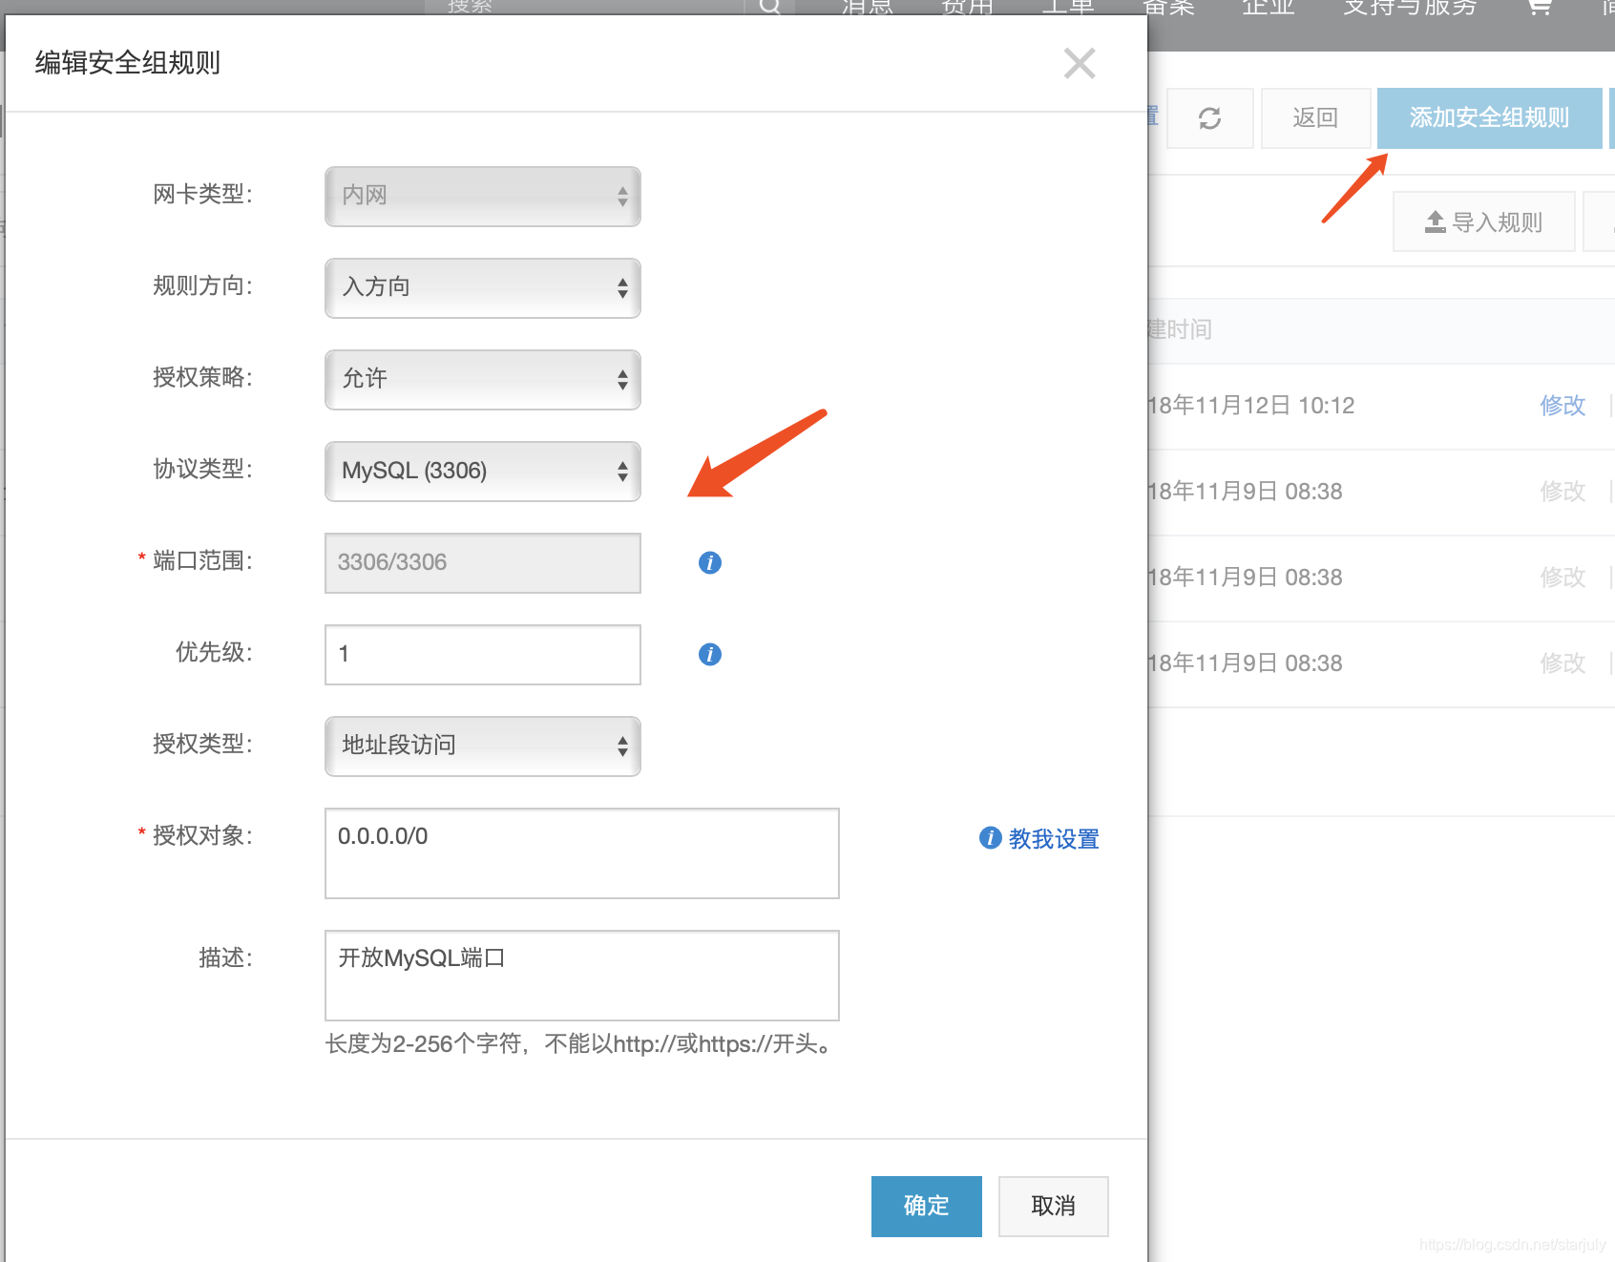Open 备案 menu in top bar

pyautogui.click(x=1168, y=8)
